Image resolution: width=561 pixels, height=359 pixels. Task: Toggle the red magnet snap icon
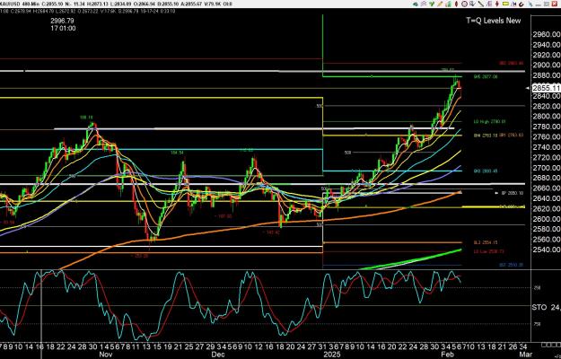pyautogui.click(x=522, y=4)
